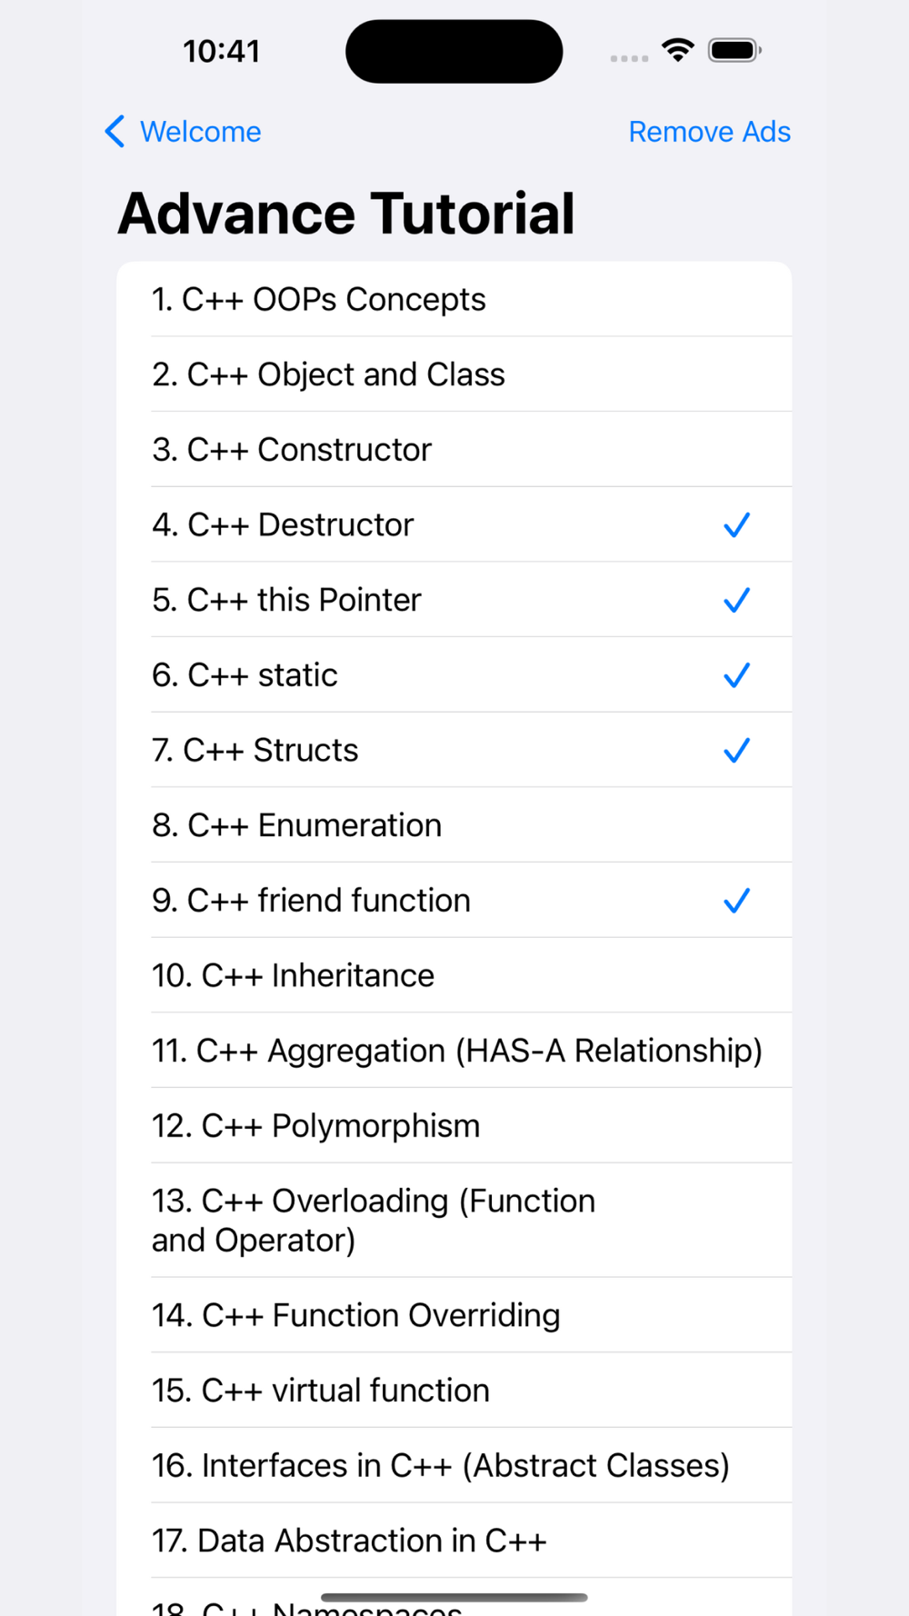Viewport: 909px width, 1616px height.
Task: Open C++ Enumeration tutorial
Action: (x=297, y=825)
